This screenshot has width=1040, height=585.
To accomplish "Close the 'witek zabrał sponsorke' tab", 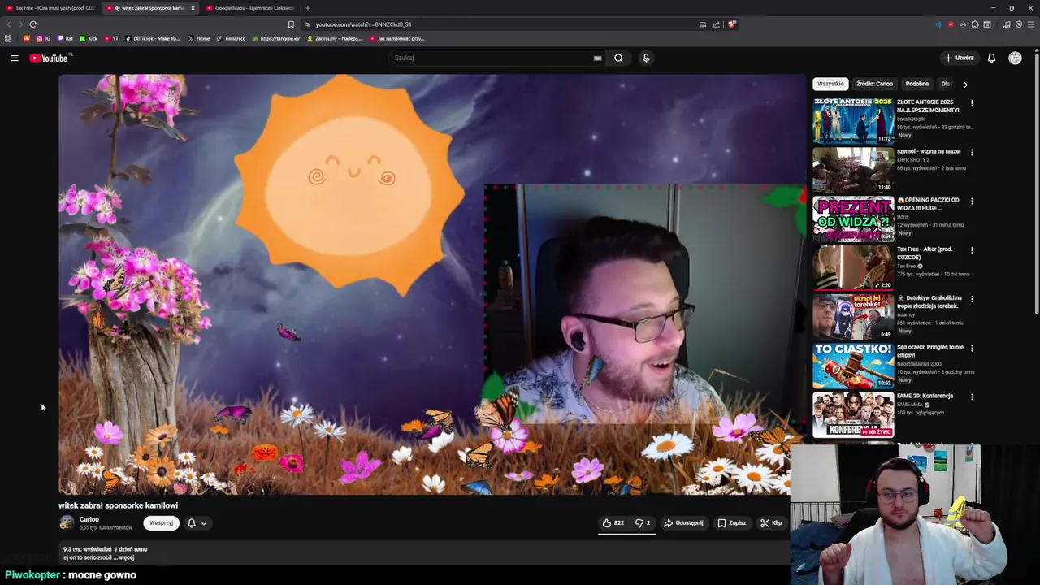I will (x=193, y=8).
